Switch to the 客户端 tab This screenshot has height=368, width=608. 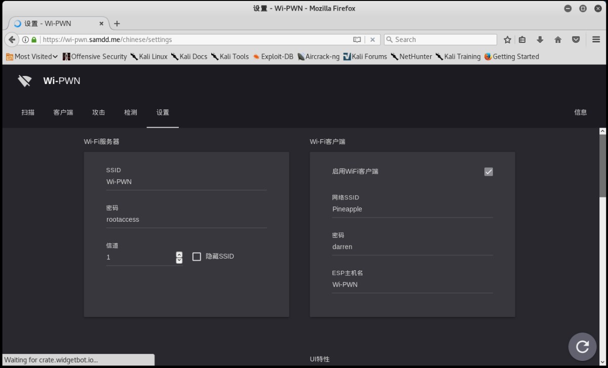(x=63, y=112)
